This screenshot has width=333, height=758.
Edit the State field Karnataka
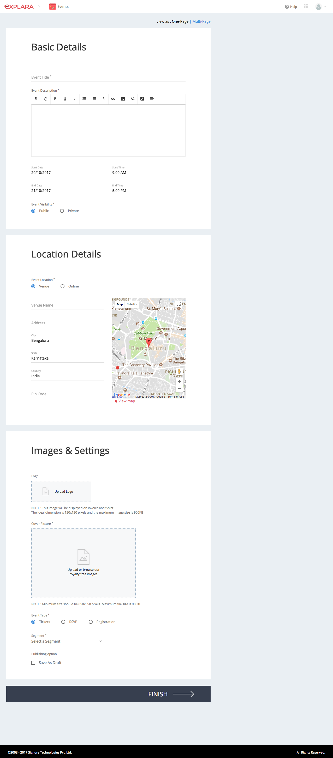[x=68, y=358]
